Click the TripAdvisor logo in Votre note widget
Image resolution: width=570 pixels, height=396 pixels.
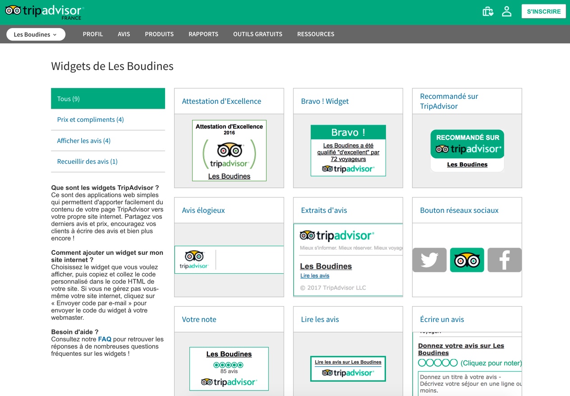click(x=229, y=382)
